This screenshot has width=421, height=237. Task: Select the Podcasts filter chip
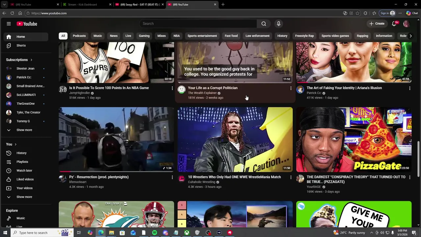[79, 36]
